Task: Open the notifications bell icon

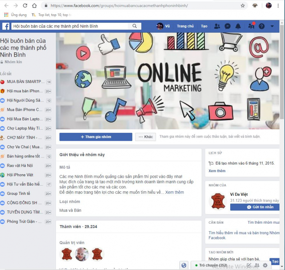Action: (x=238, y=26)
